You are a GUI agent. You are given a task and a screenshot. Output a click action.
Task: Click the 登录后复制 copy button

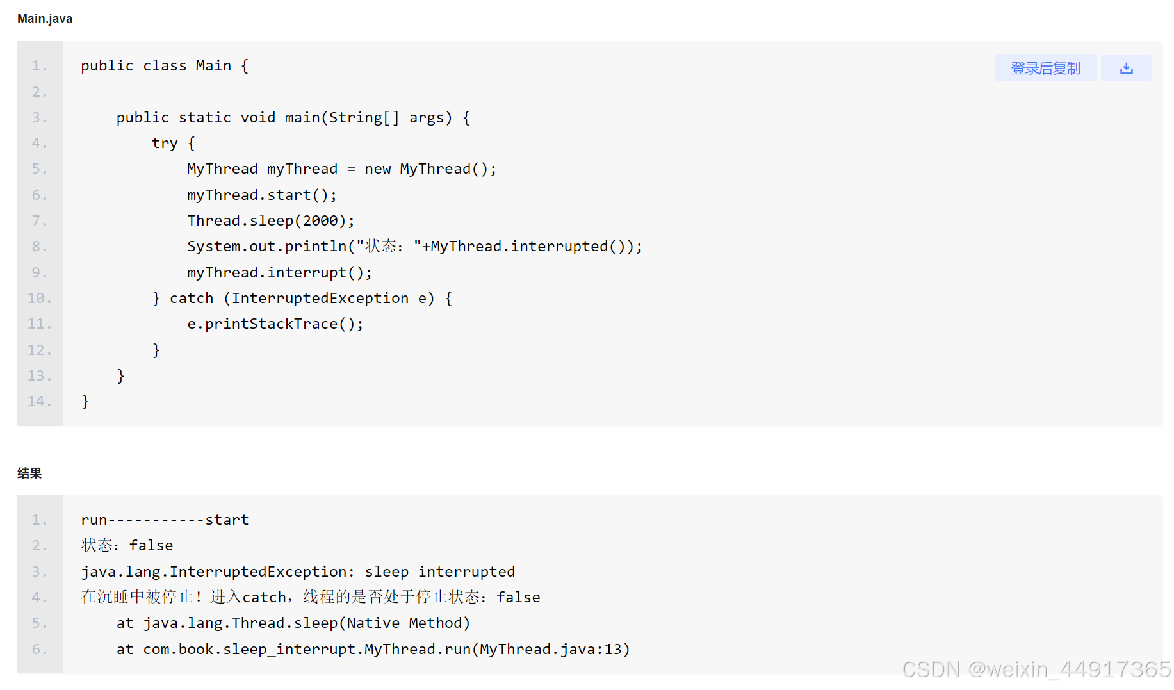click(x=1045, y=68)
